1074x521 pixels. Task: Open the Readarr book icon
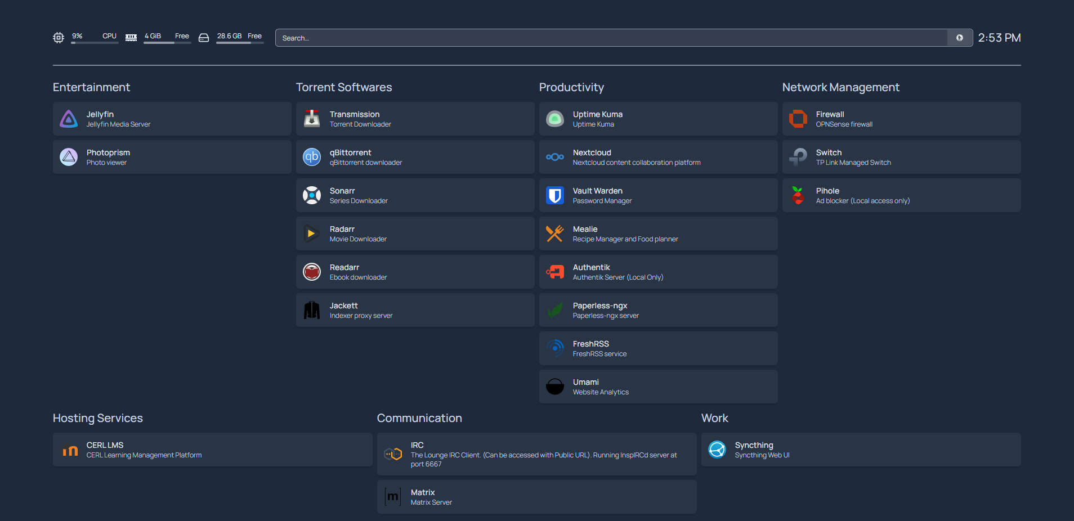312,272
